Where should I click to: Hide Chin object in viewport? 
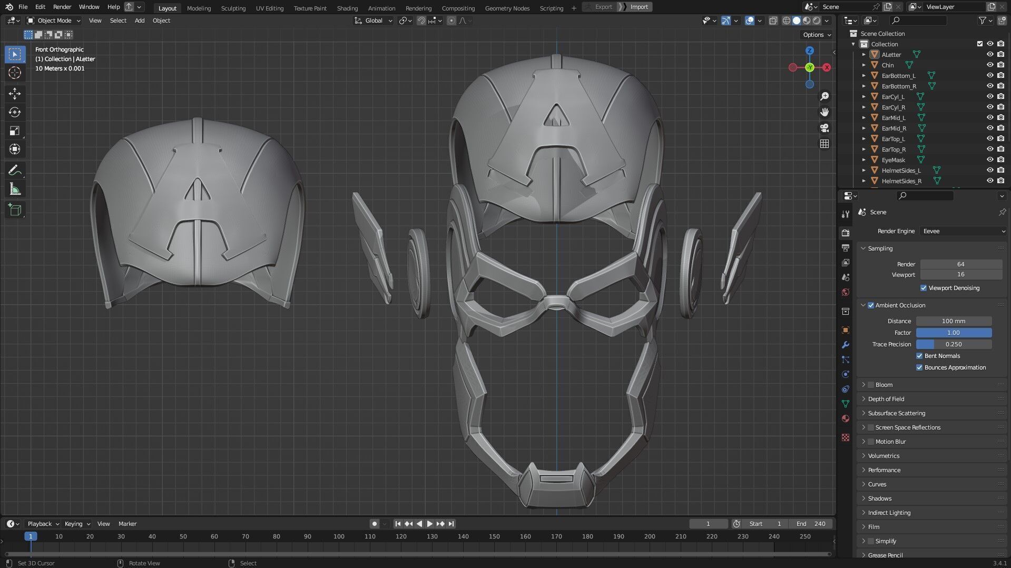(990, 65)
